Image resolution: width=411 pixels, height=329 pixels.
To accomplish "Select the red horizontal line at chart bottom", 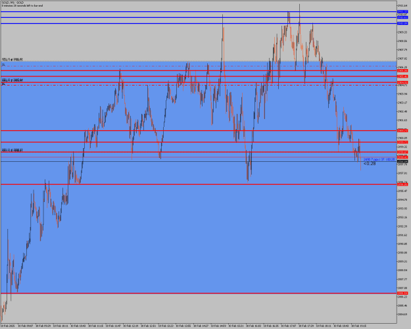I will pyautogui.click(x=199, y=293).
